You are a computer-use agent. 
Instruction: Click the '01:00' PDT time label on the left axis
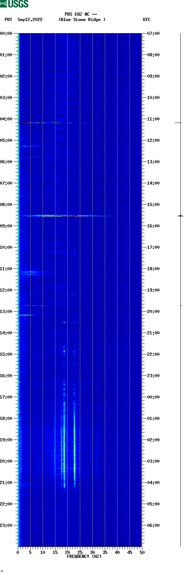pyautogui.click(x=6, y=55)
